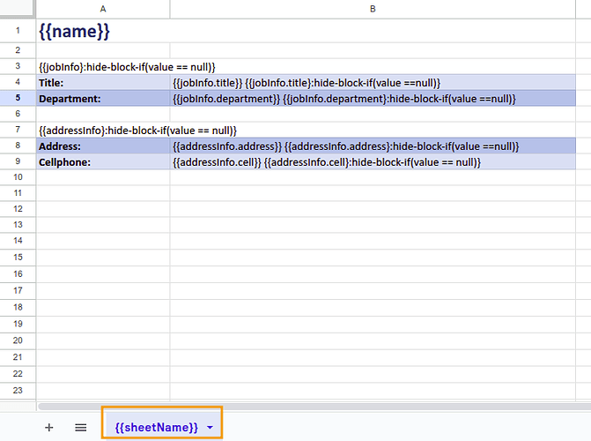Select row 5 header
This screenshot has width=591, height=441.
pyautogui.click(x=18, y=98)
